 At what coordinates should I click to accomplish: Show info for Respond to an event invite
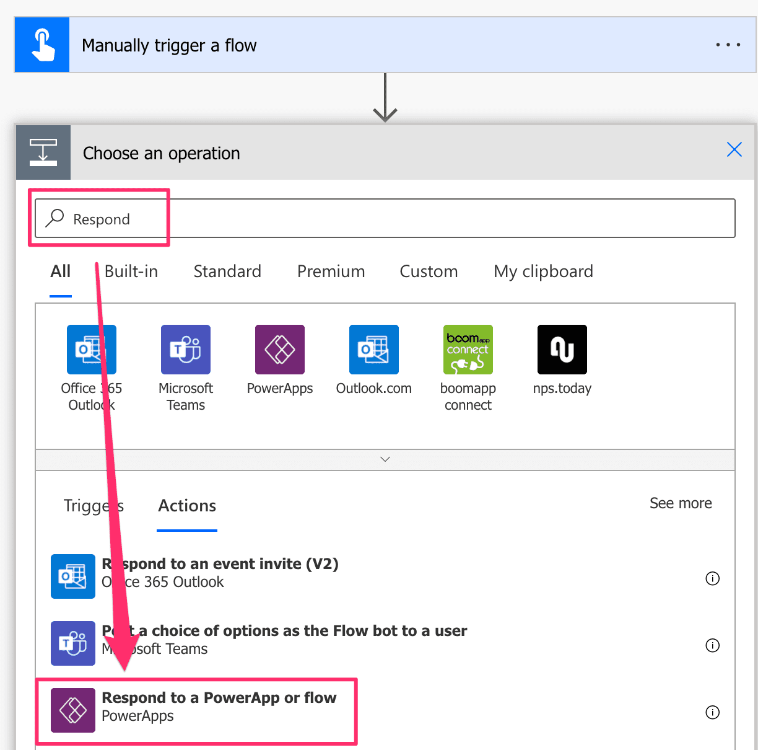(713, 578)
